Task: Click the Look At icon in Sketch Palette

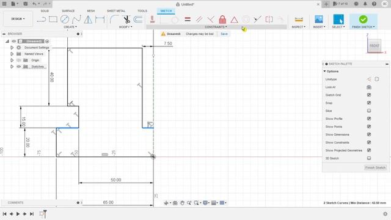Action: 369,87
